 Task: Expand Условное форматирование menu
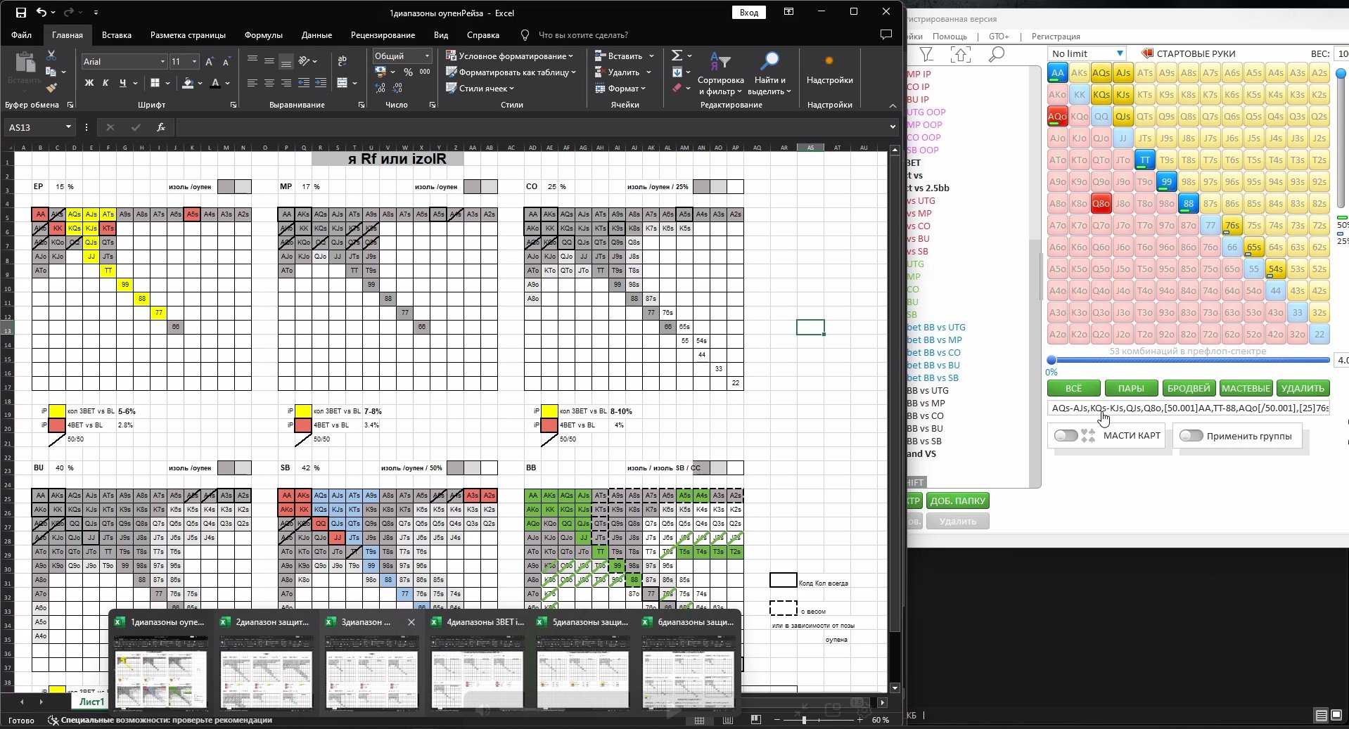pos(510,56)
